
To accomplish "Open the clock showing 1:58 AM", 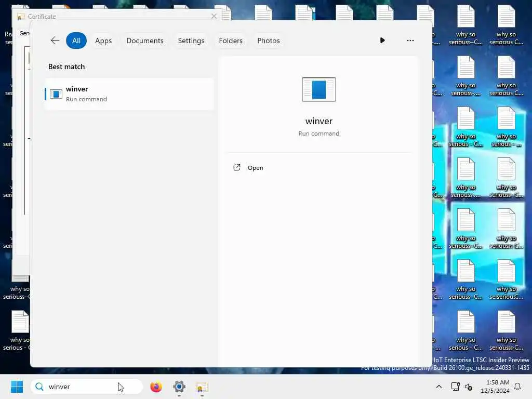I will coord(495,387).
